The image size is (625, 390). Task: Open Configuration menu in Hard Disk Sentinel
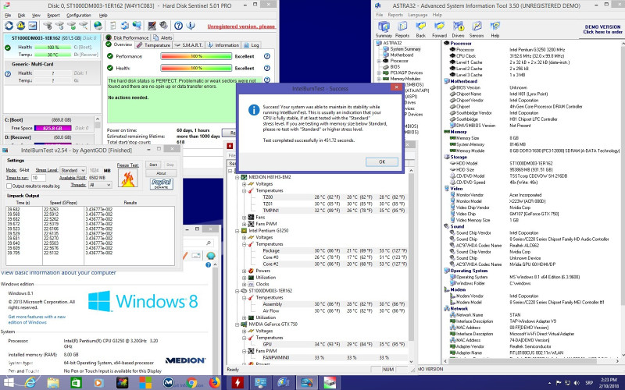(79, 15)
